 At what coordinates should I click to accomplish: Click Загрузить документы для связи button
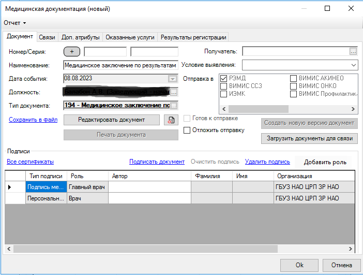[309, 138]
